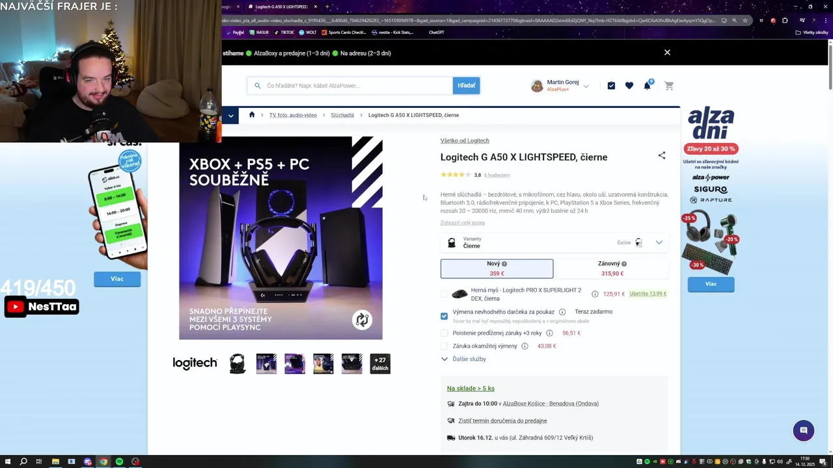
Task: Select the first headset thumbnail
Action: [x=238, y=364]
